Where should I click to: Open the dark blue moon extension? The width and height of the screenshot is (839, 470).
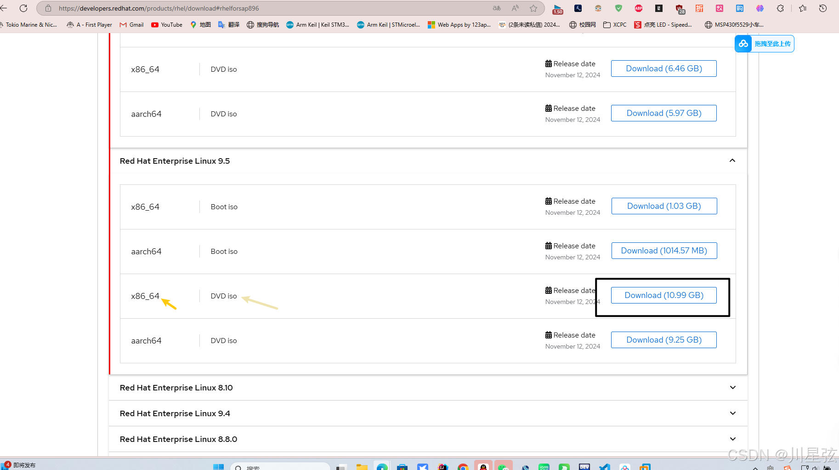pos(578,8)
